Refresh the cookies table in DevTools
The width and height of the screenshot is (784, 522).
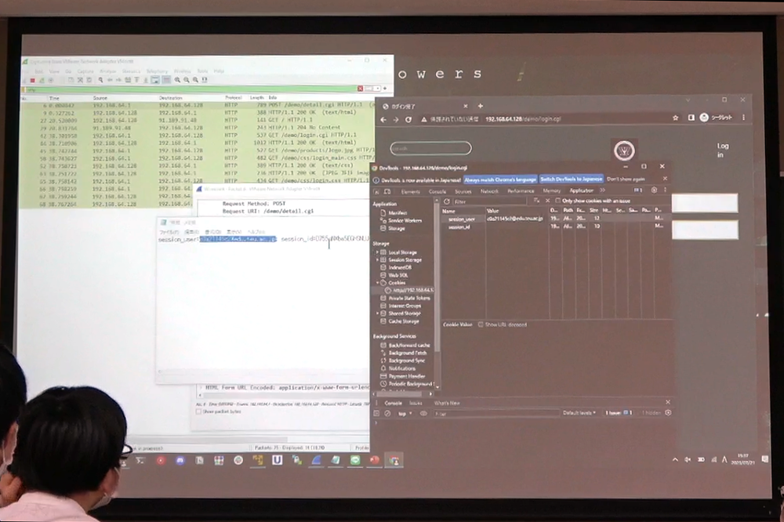click(x=445, y=201)
